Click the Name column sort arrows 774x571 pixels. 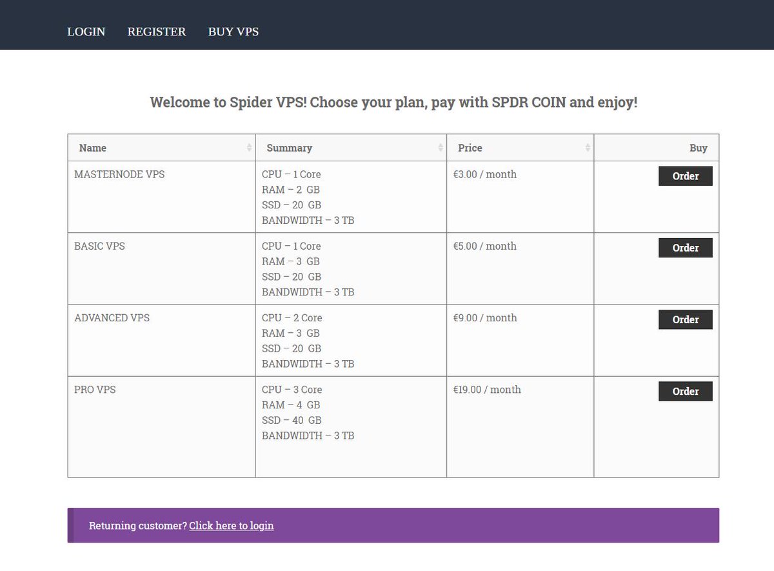point(250,147)
